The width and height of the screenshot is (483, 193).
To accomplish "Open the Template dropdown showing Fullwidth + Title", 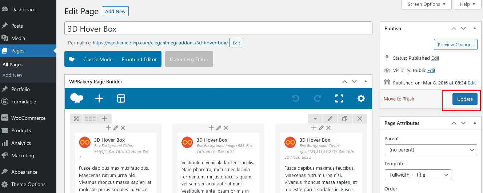I will (x=418, y=175).
